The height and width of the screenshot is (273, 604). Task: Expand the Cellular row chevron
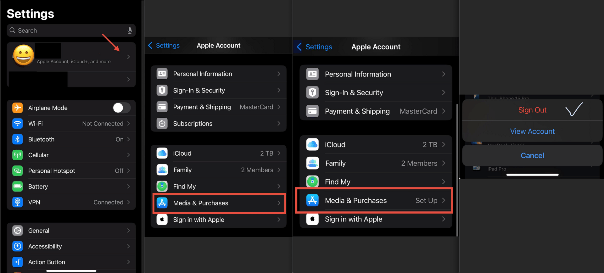point(128,155)
